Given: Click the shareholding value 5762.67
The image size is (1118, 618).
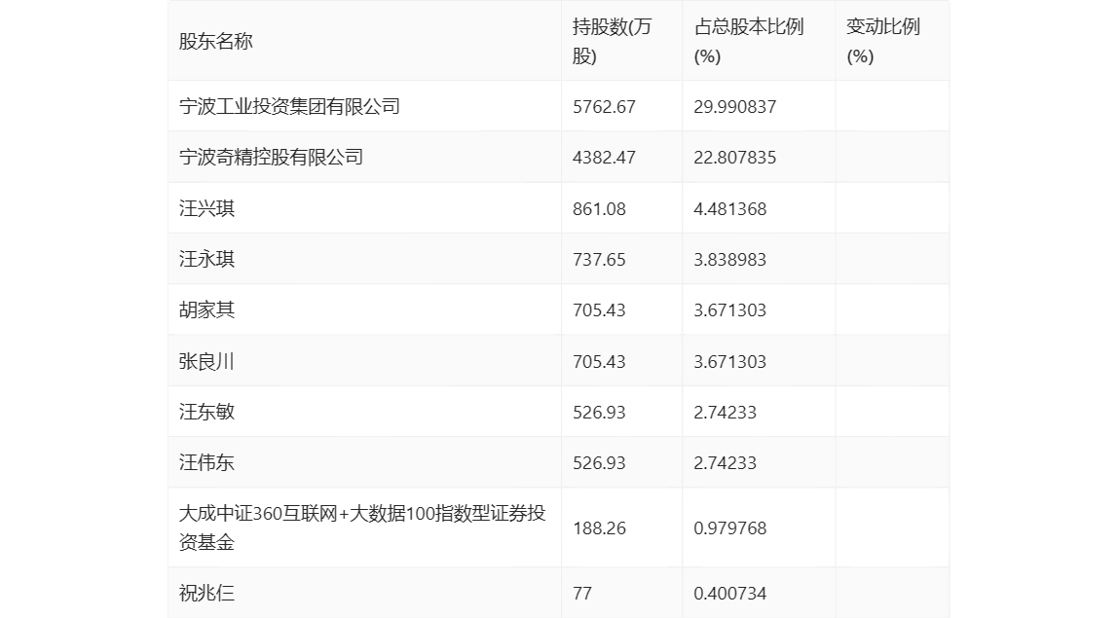Looking at the screenshot, I should (x=604, y=107).
